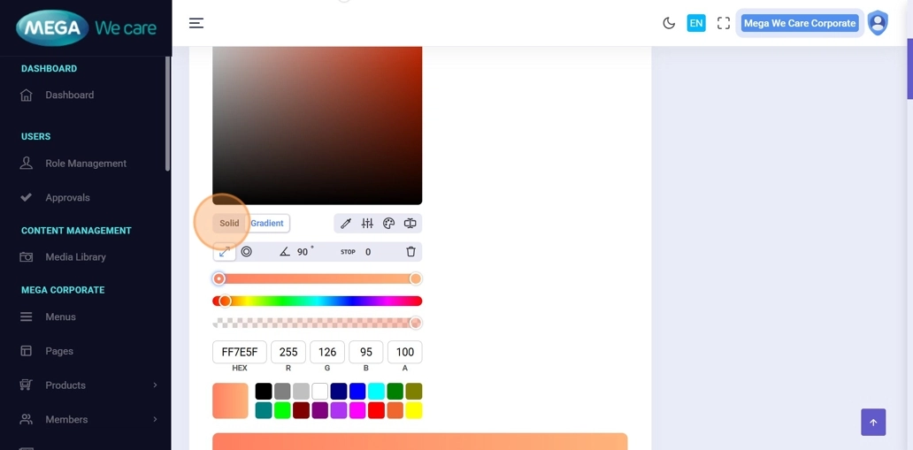Switch to Gradient color mode
Image resolution: width=913 pixels, height=450 pixels.
(267, 224)
